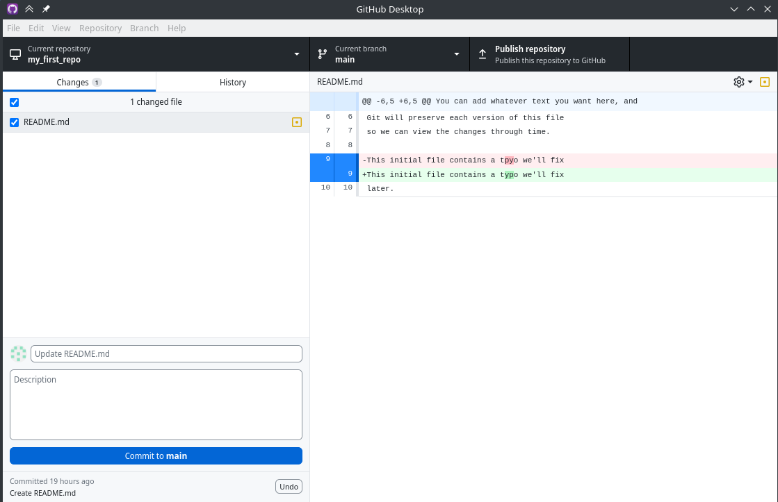Uncheck the README.md file checkbox
This screenshot has width=778, height=502.
tap(15, 122)
